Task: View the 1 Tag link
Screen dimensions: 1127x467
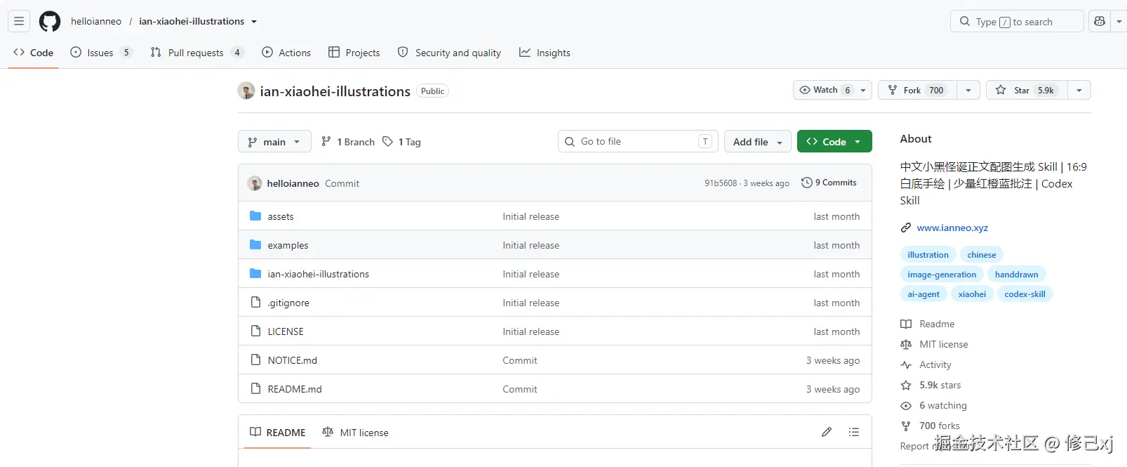Action: [x=401, y=142]
